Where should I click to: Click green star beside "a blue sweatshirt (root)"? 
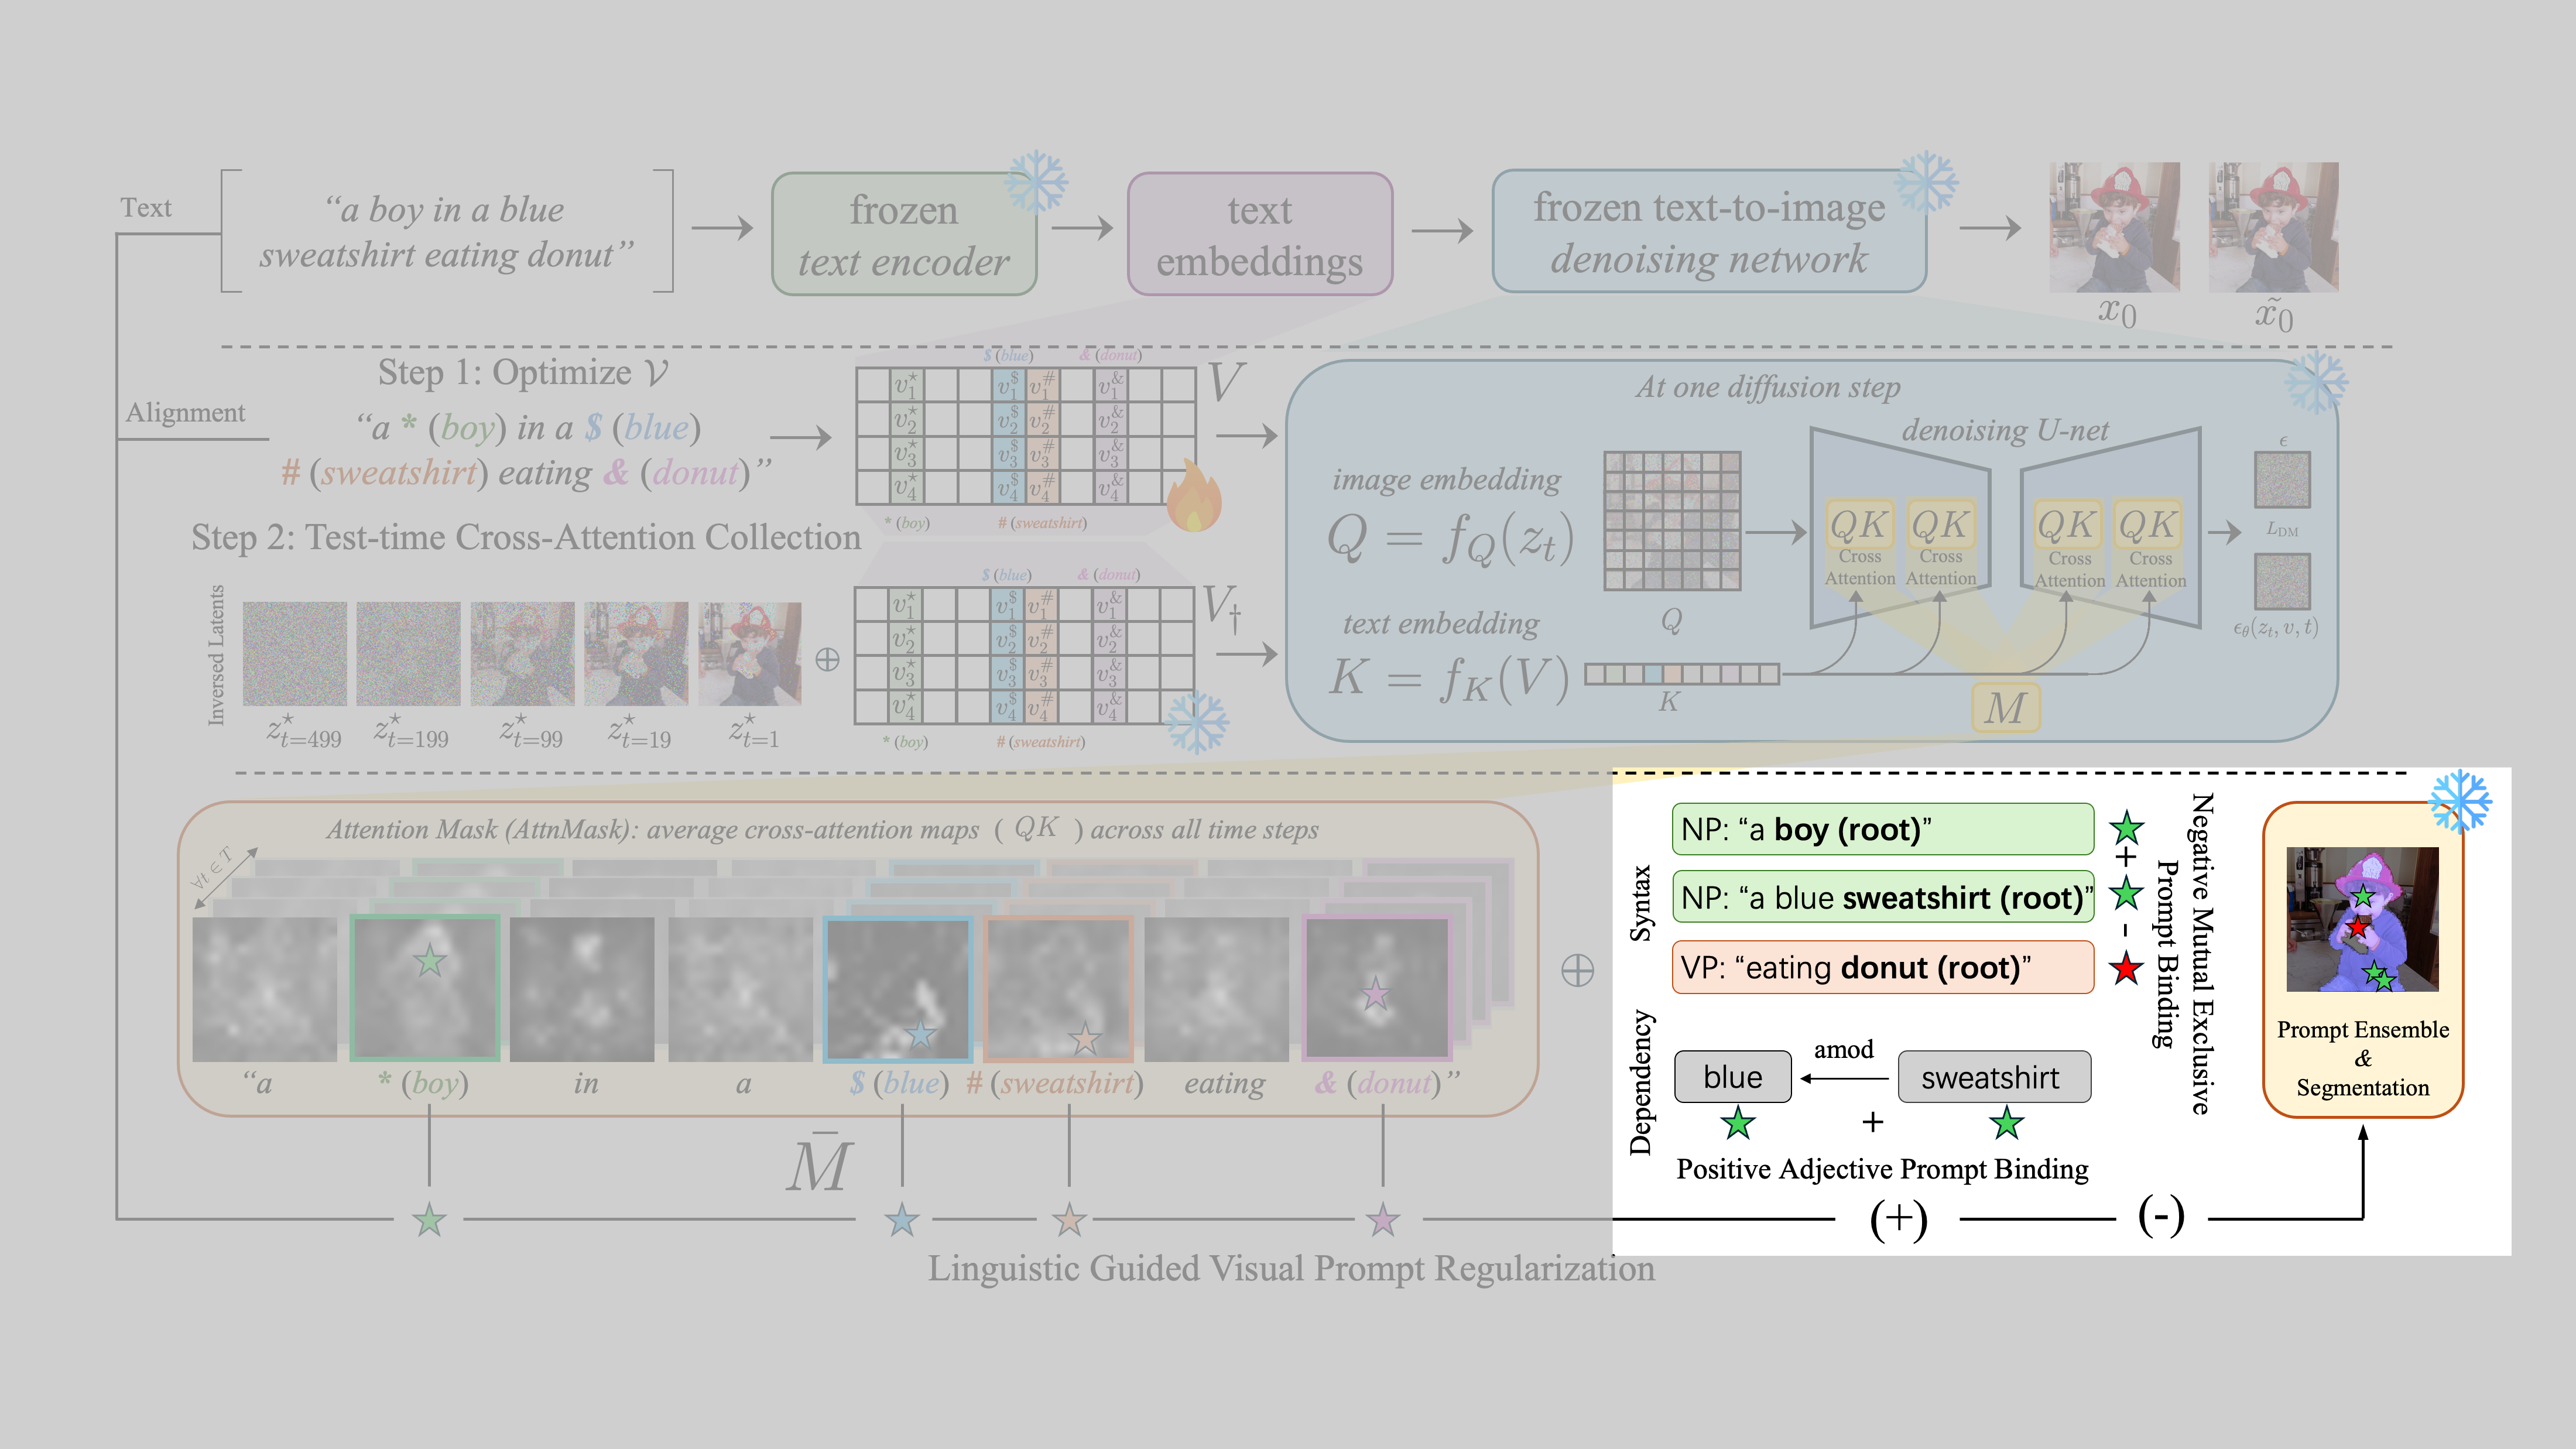[2126, 894]
